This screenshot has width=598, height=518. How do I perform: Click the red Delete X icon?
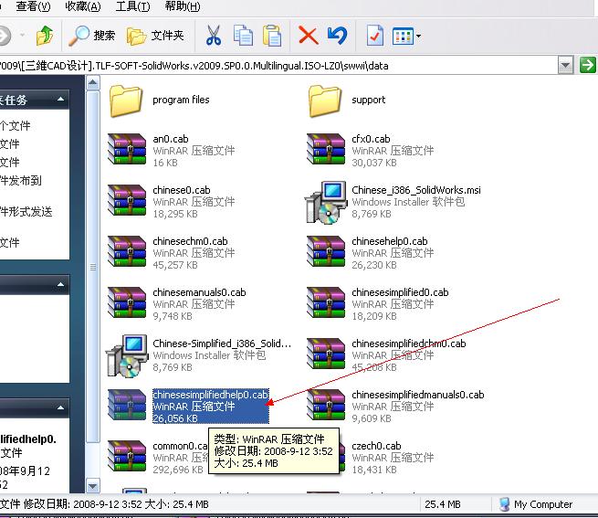[x=309, y=36]
